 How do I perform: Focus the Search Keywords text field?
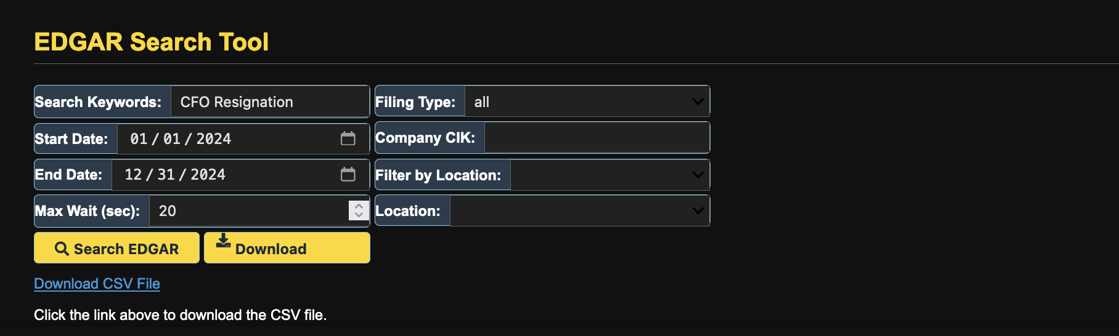pyautogui.click(x=269, y=102)
